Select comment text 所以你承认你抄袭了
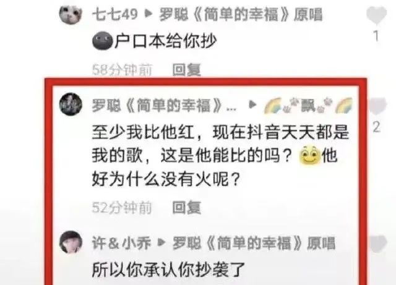Image resolution: width=396 pixels, height=285 pixels. point(168,270)
